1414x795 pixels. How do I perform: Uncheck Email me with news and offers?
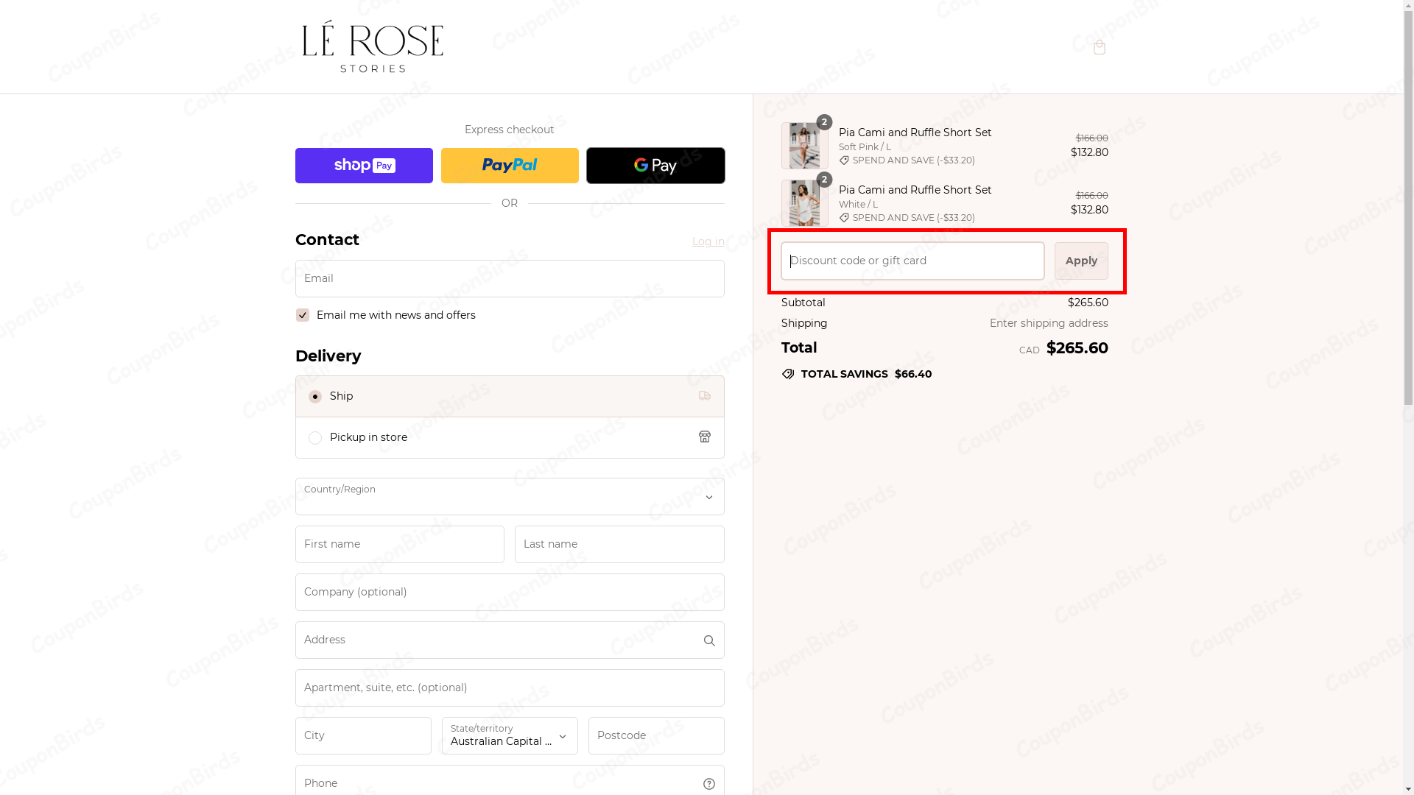pos(302,314)
